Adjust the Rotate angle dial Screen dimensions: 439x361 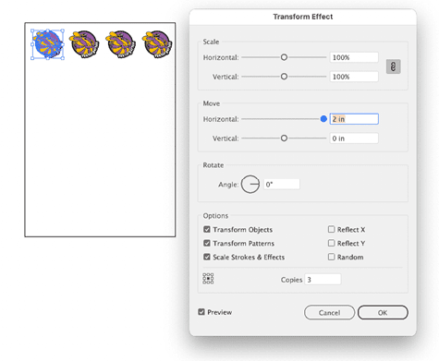tap(250, 185)
